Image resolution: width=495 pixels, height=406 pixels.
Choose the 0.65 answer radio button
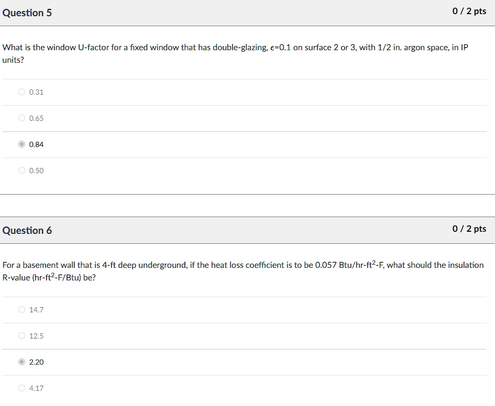(21, 118)
